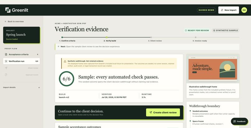Select step 4 Invoice-ready marker
The width and height of the screenshot is (251, 128).
pos(196,37)
